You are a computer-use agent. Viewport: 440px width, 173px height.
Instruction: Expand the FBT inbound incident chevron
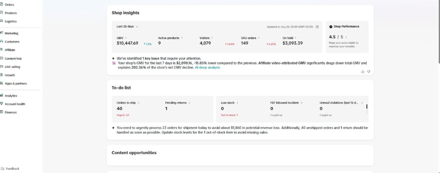301,103
